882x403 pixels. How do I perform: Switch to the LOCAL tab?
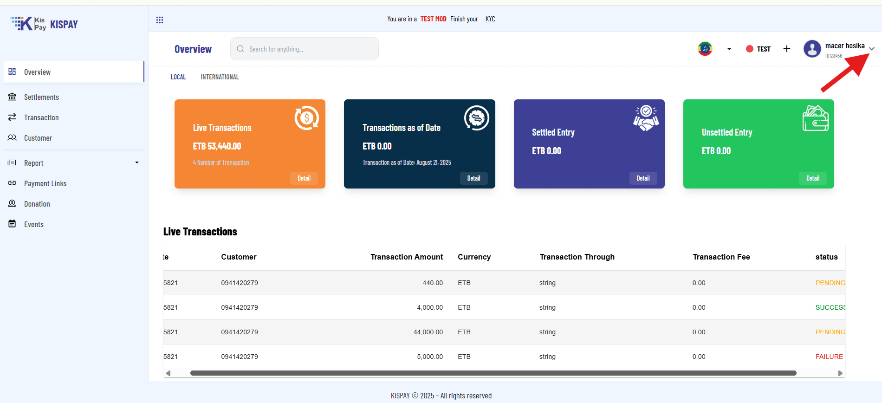178,77
